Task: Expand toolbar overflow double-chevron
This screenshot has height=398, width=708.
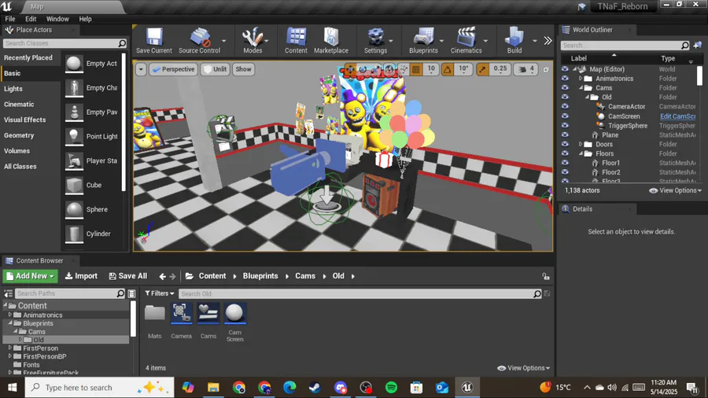Action: coord(548,41)
